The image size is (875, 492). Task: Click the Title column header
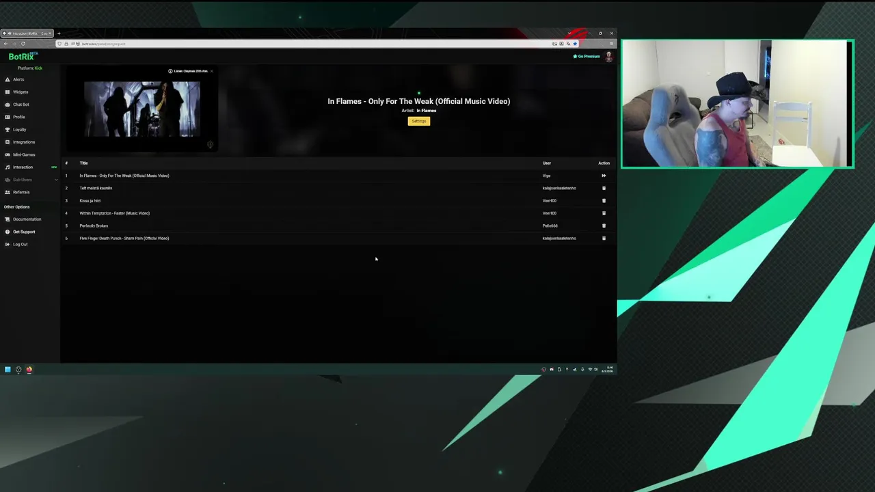click(83, 163)
